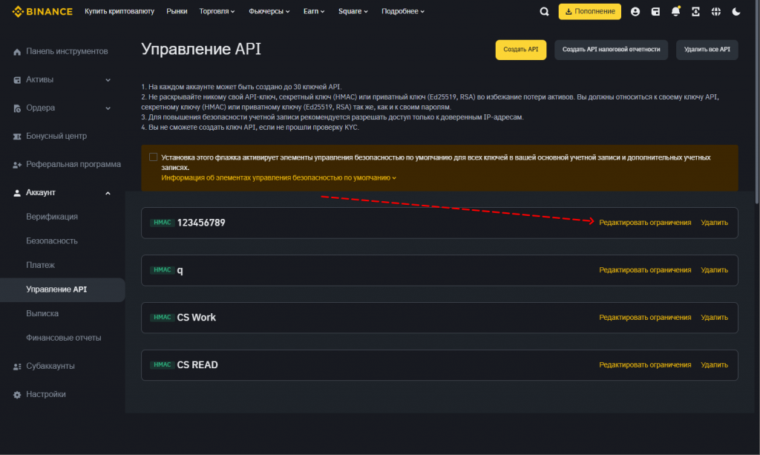Click the HMAC badge on 123456789 key
This screenshot has height=455, width=760.
163,223
